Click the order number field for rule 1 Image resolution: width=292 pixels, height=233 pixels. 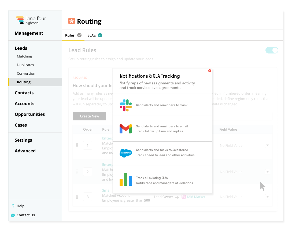(x=87, y=145)
